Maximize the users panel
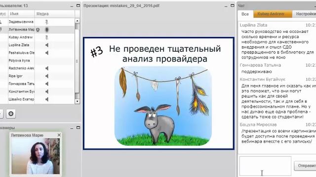 (78, 5)
